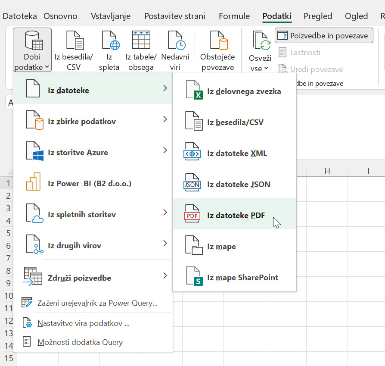Screen dimensions: 385x366
Task: Expand the Iz datoteke submenu arrow
Action: tap(165, 88)
